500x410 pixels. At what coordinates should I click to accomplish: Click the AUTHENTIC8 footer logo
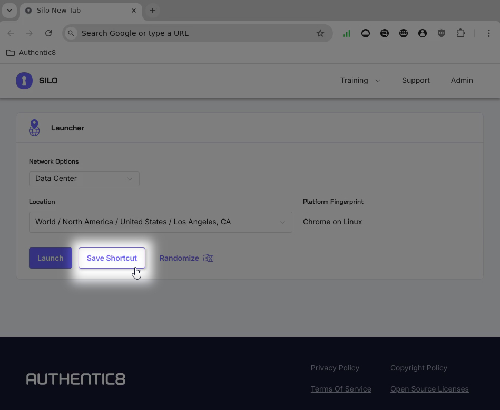[76, 379]
